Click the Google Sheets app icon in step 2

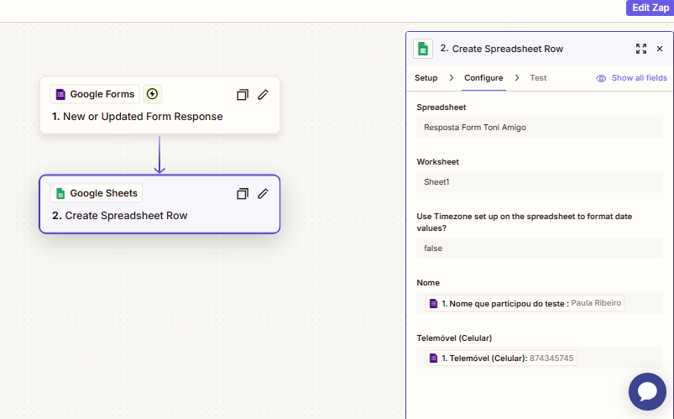pos(60,193)
